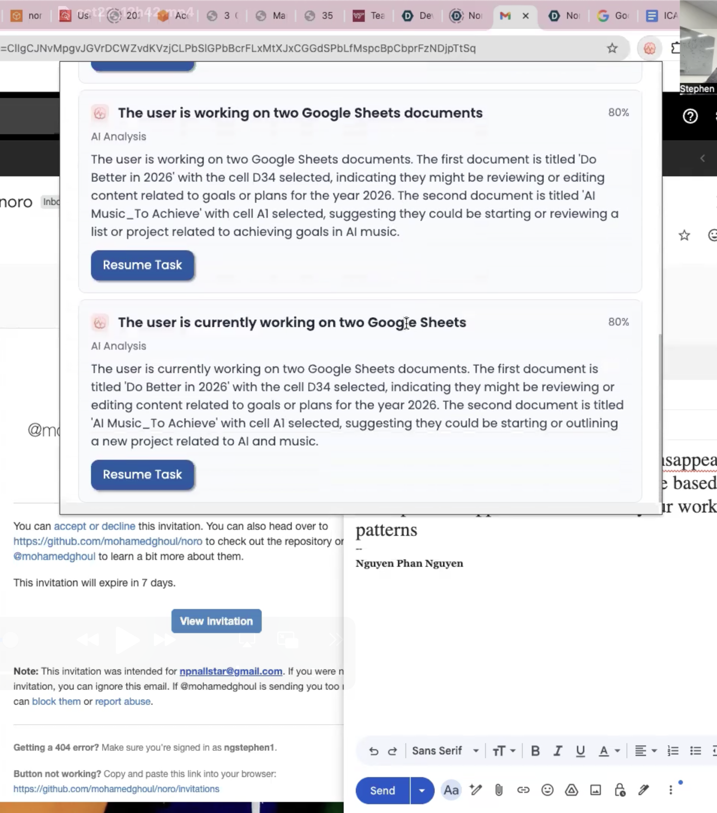Insert photo using the image icon
This screenshot has width=717, height=813.
point(596,790)
